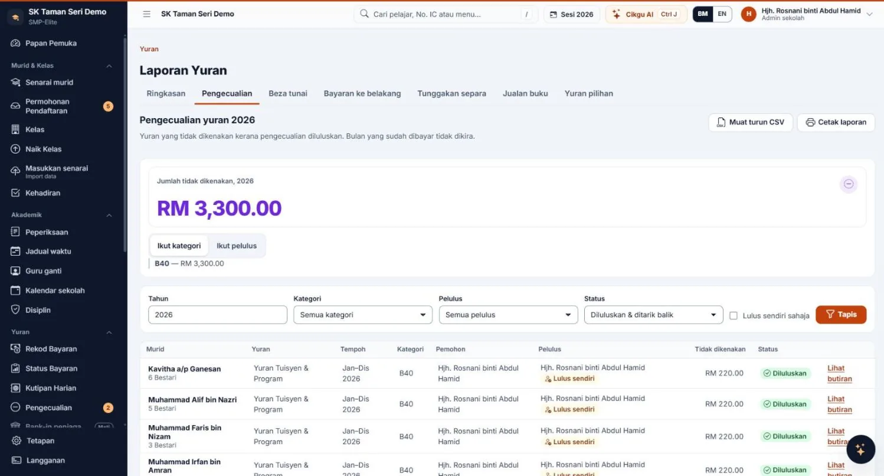The image size is (884, 476).
Task: Open the Pelulus dropdown
Action: 508,315
